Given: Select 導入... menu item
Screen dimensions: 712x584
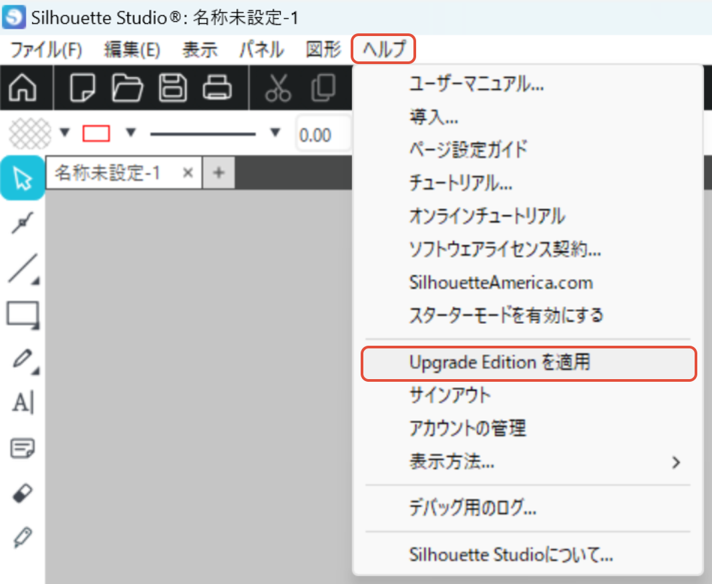Looking at the screenshot, I should click(528, 117).
